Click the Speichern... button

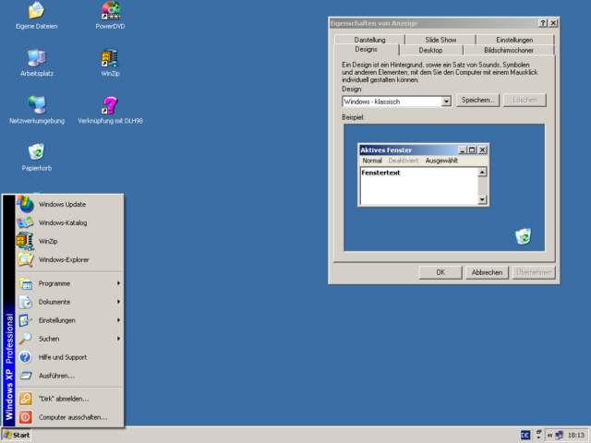tap(477, 100)
